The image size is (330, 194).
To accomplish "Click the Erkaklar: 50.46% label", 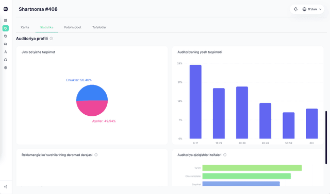I will coord(79,80).
